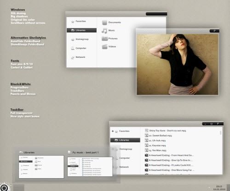This screenshot has height=191, width=230.
Task: Select Computer in upper window navigation pane
Action: click(81, 48)
